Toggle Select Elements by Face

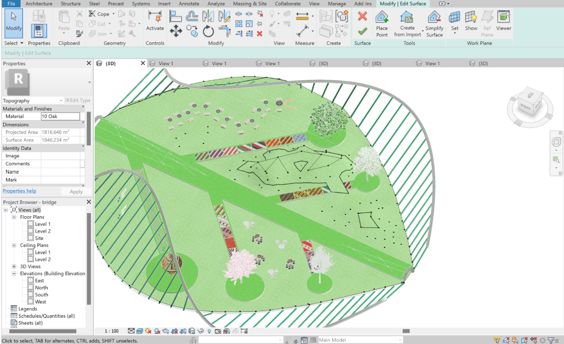(x=524, y=340)
